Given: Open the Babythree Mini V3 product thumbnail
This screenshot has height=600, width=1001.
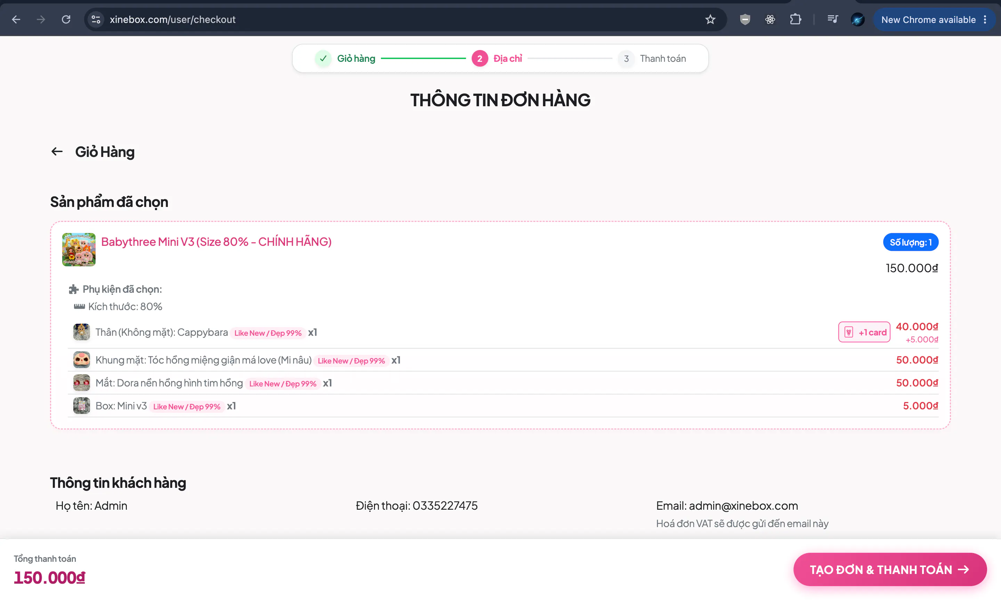Looking at the screenshot, I should point(79,249).
